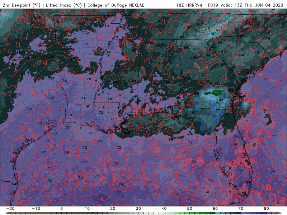This screenshot has height=215, width=287.
Task: Click the bright green swatch near 50 on color bar
Action: coord(192,213)
